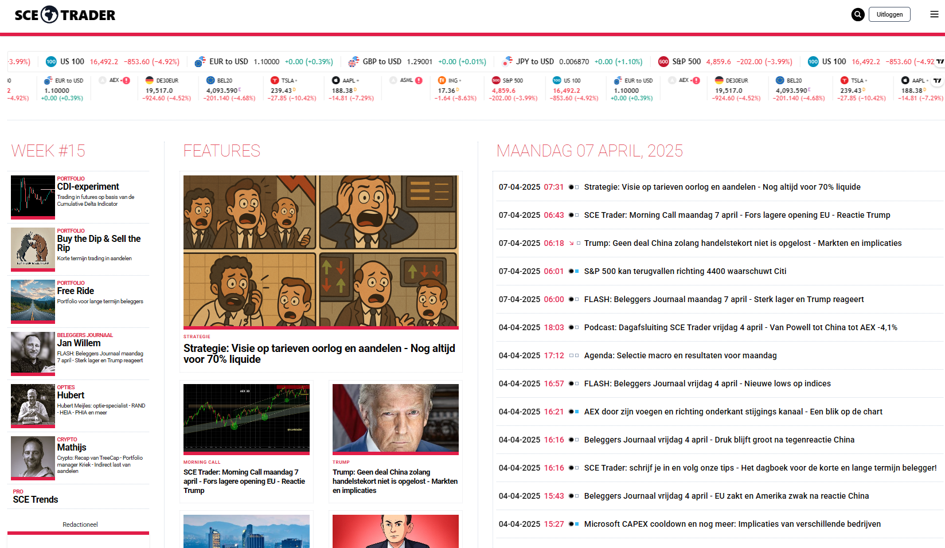Click the GBP to USD flag icon
The height and width of the screenshot is (548, 945).
[354, 61]
